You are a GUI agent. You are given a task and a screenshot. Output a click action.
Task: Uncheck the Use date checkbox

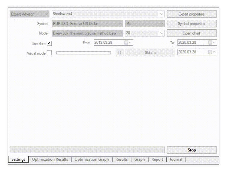click(x=49, y=43)
